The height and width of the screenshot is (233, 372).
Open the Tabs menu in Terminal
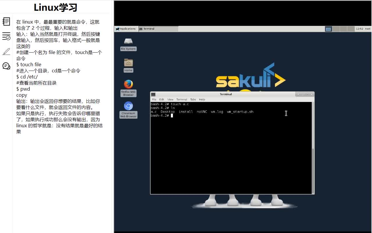pyautogui.click(x=193, y=99)
